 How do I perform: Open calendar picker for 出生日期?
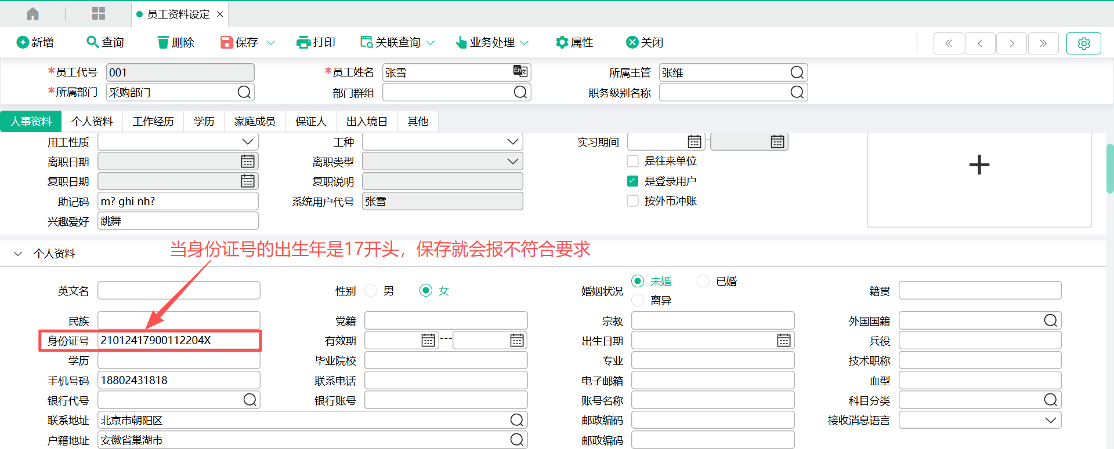(783, 341)
